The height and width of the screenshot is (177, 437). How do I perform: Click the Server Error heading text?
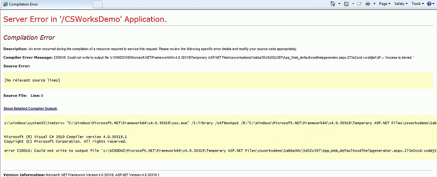click(x=85, y=19)
